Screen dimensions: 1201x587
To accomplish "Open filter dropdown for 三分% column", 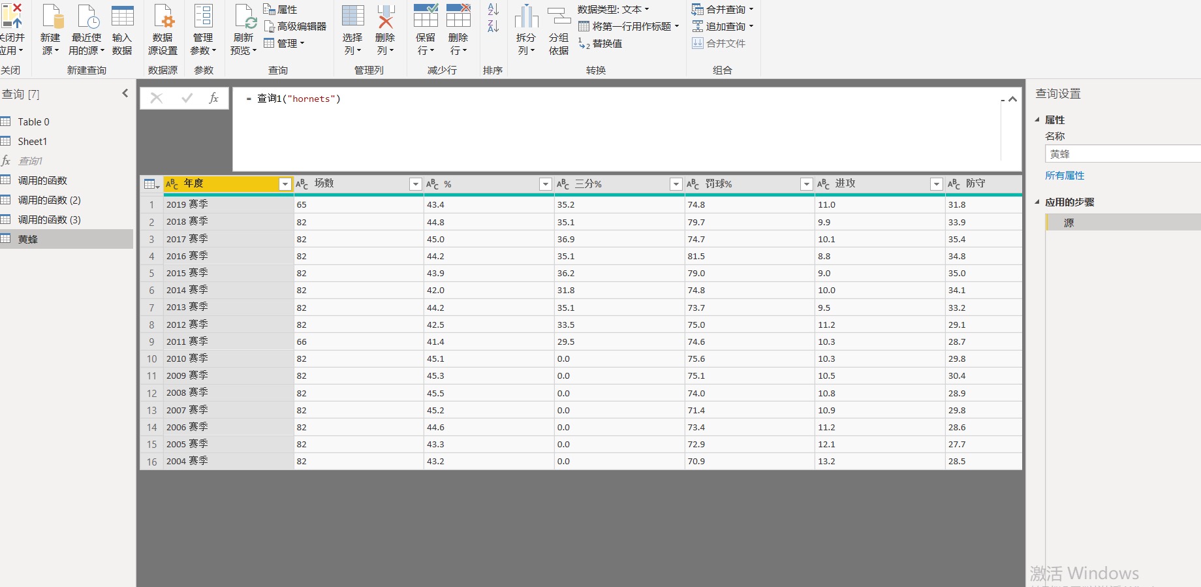I will click(x=676, y=184).
